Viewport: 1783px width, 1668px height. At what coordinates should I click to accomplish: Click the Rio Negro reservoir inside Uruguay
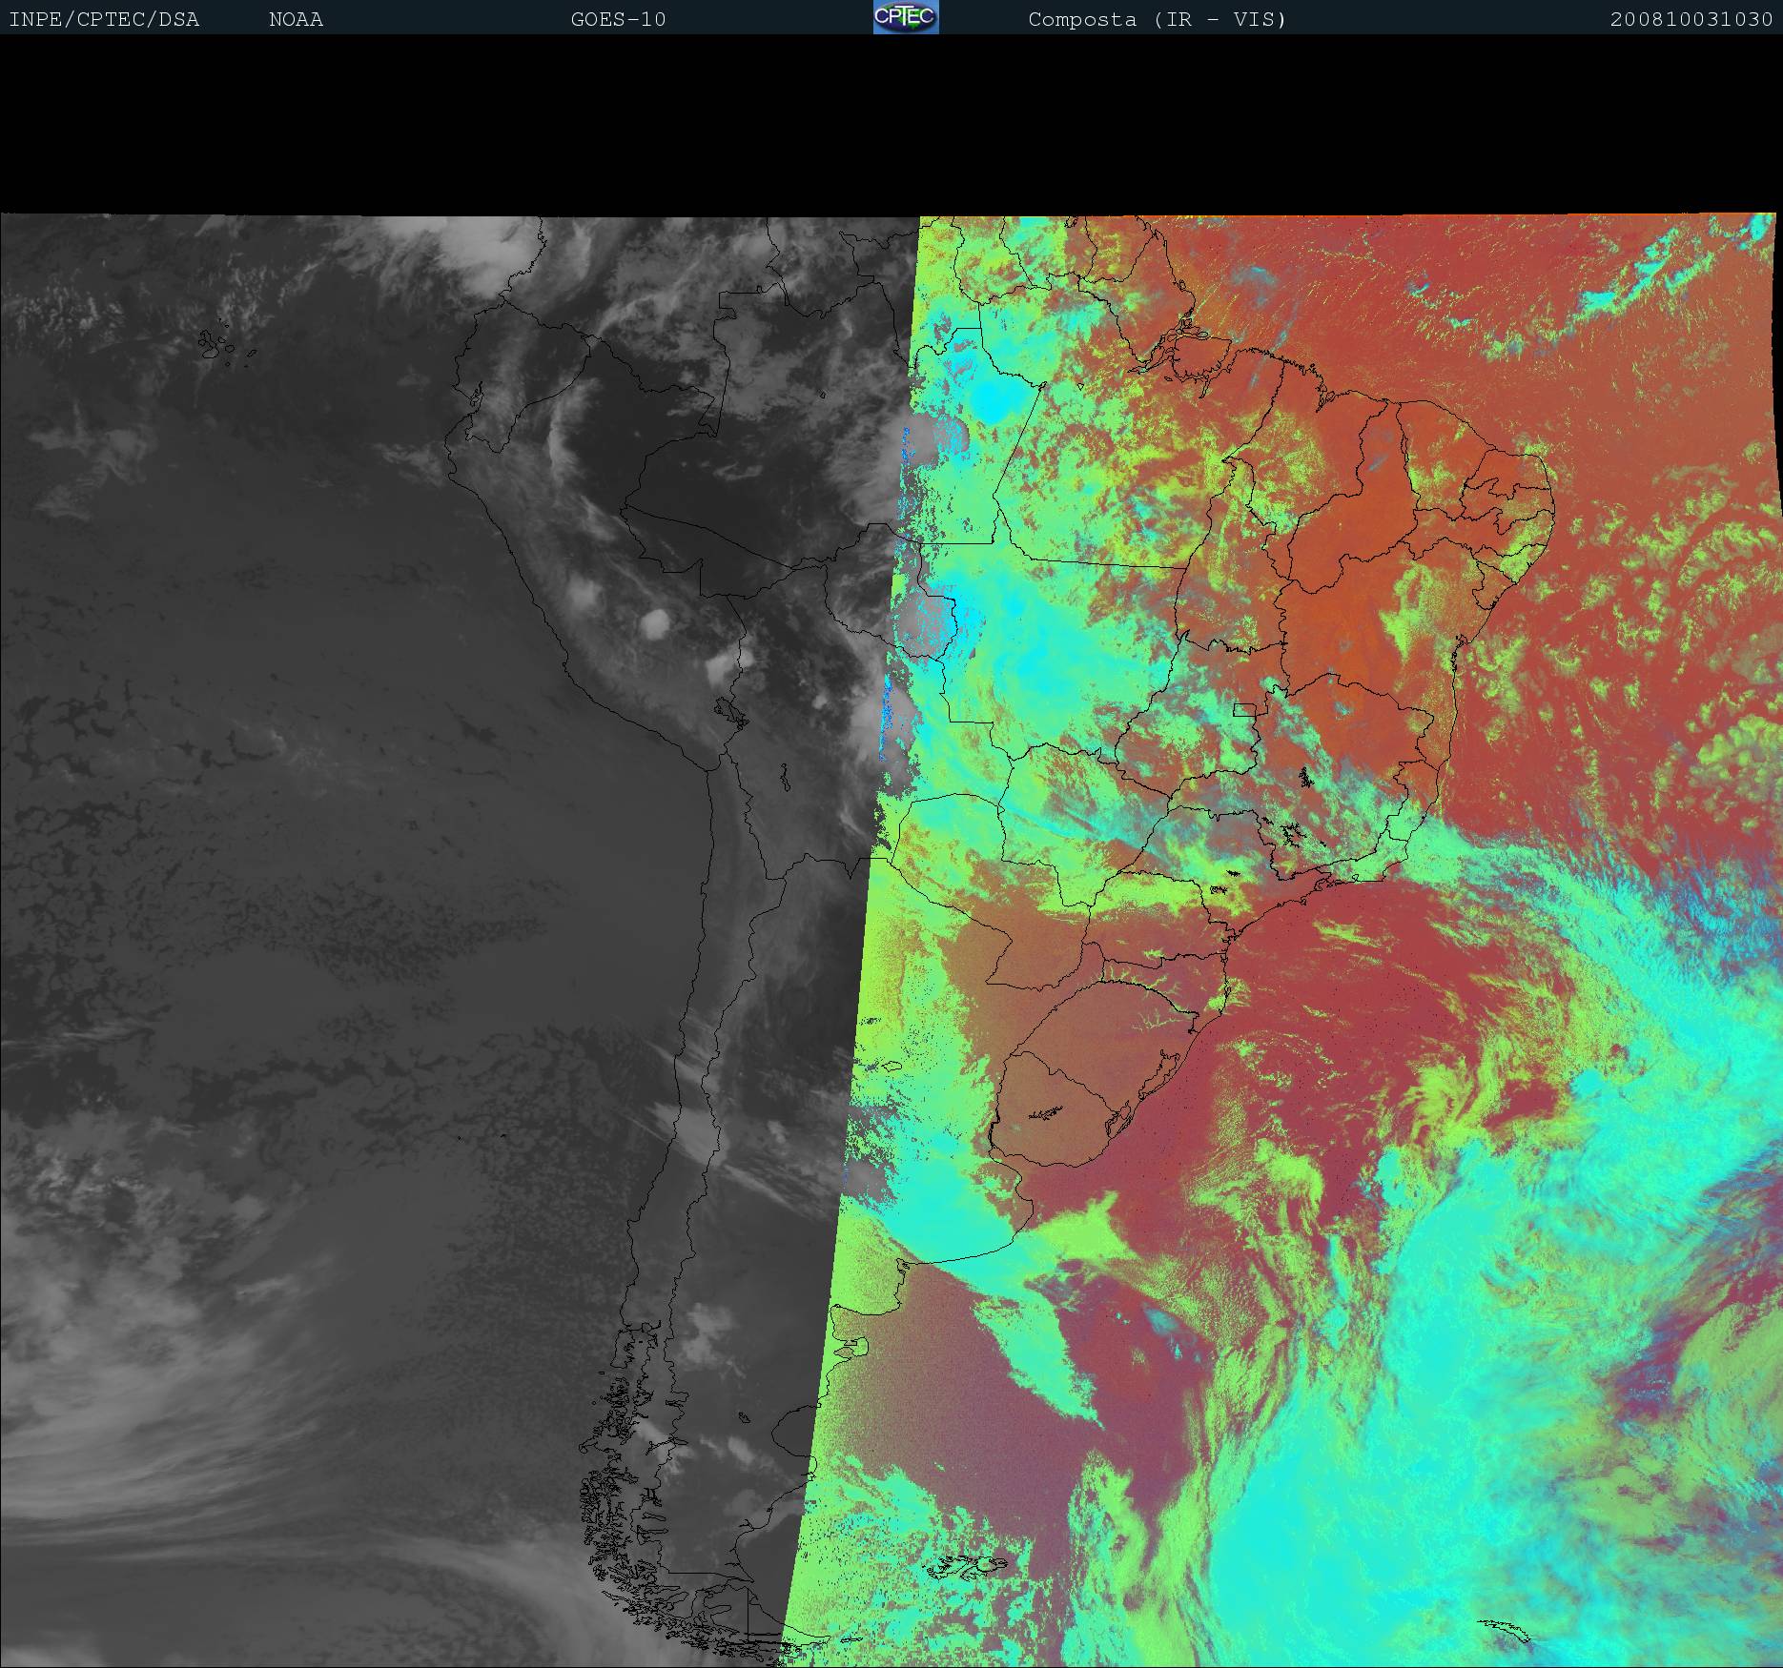1045,1111
